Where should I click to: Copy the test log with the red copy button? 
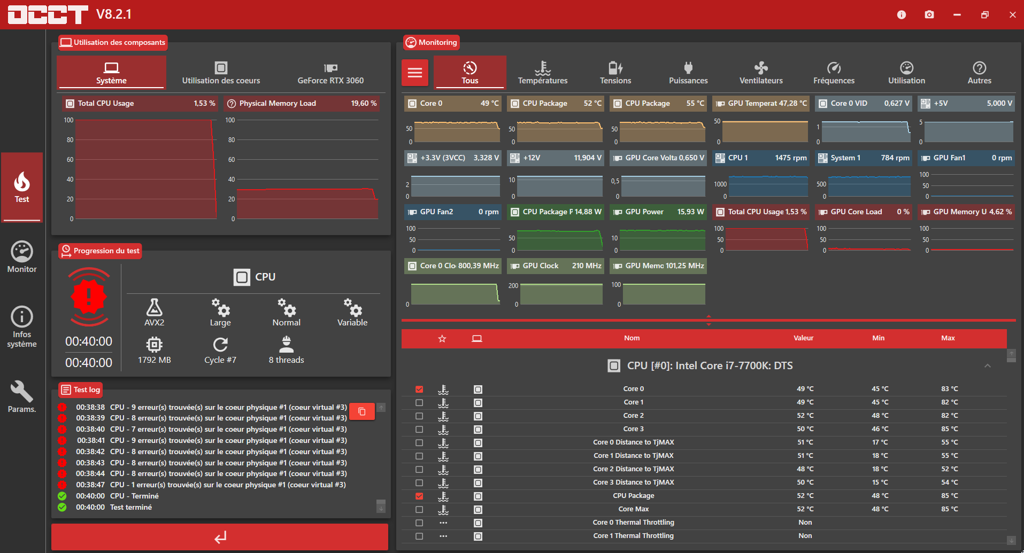pos(362,411)
